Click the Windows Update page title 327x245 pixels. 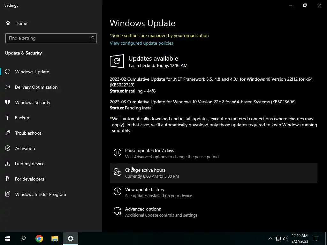142,23
